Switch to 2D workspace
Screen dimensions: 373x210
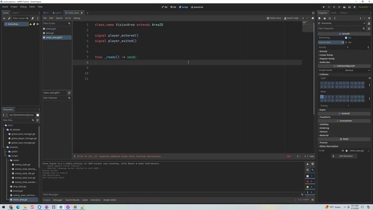pos(164,7)
